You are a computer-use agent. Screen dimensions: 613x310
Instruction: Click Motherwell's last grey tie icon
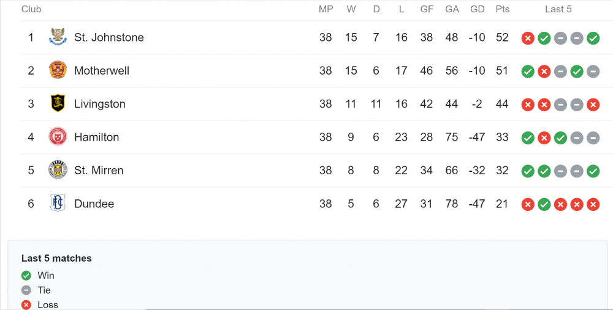(x=593, y=72)
